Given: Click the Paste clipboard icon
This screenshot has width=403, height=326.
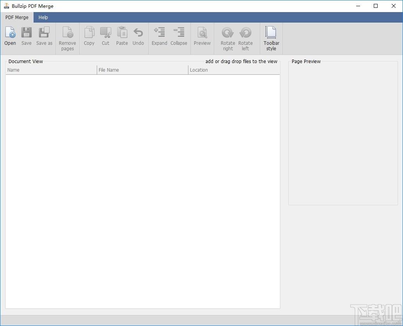Looking at the screenshot, I should click(122, 33).
